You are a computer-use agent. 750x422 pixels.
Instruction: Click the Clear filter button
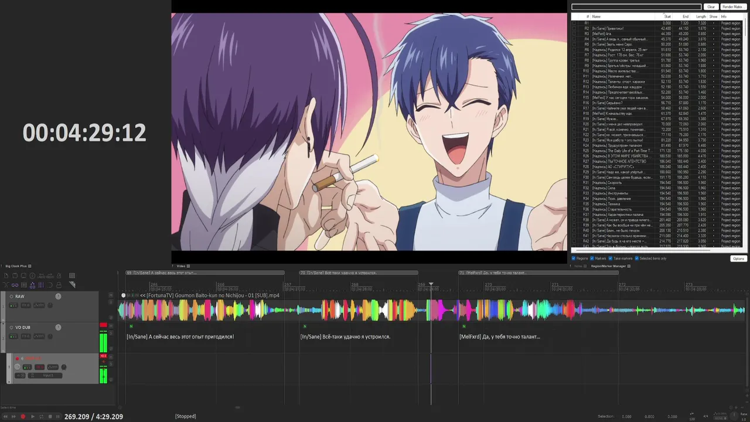click(711, 7)
